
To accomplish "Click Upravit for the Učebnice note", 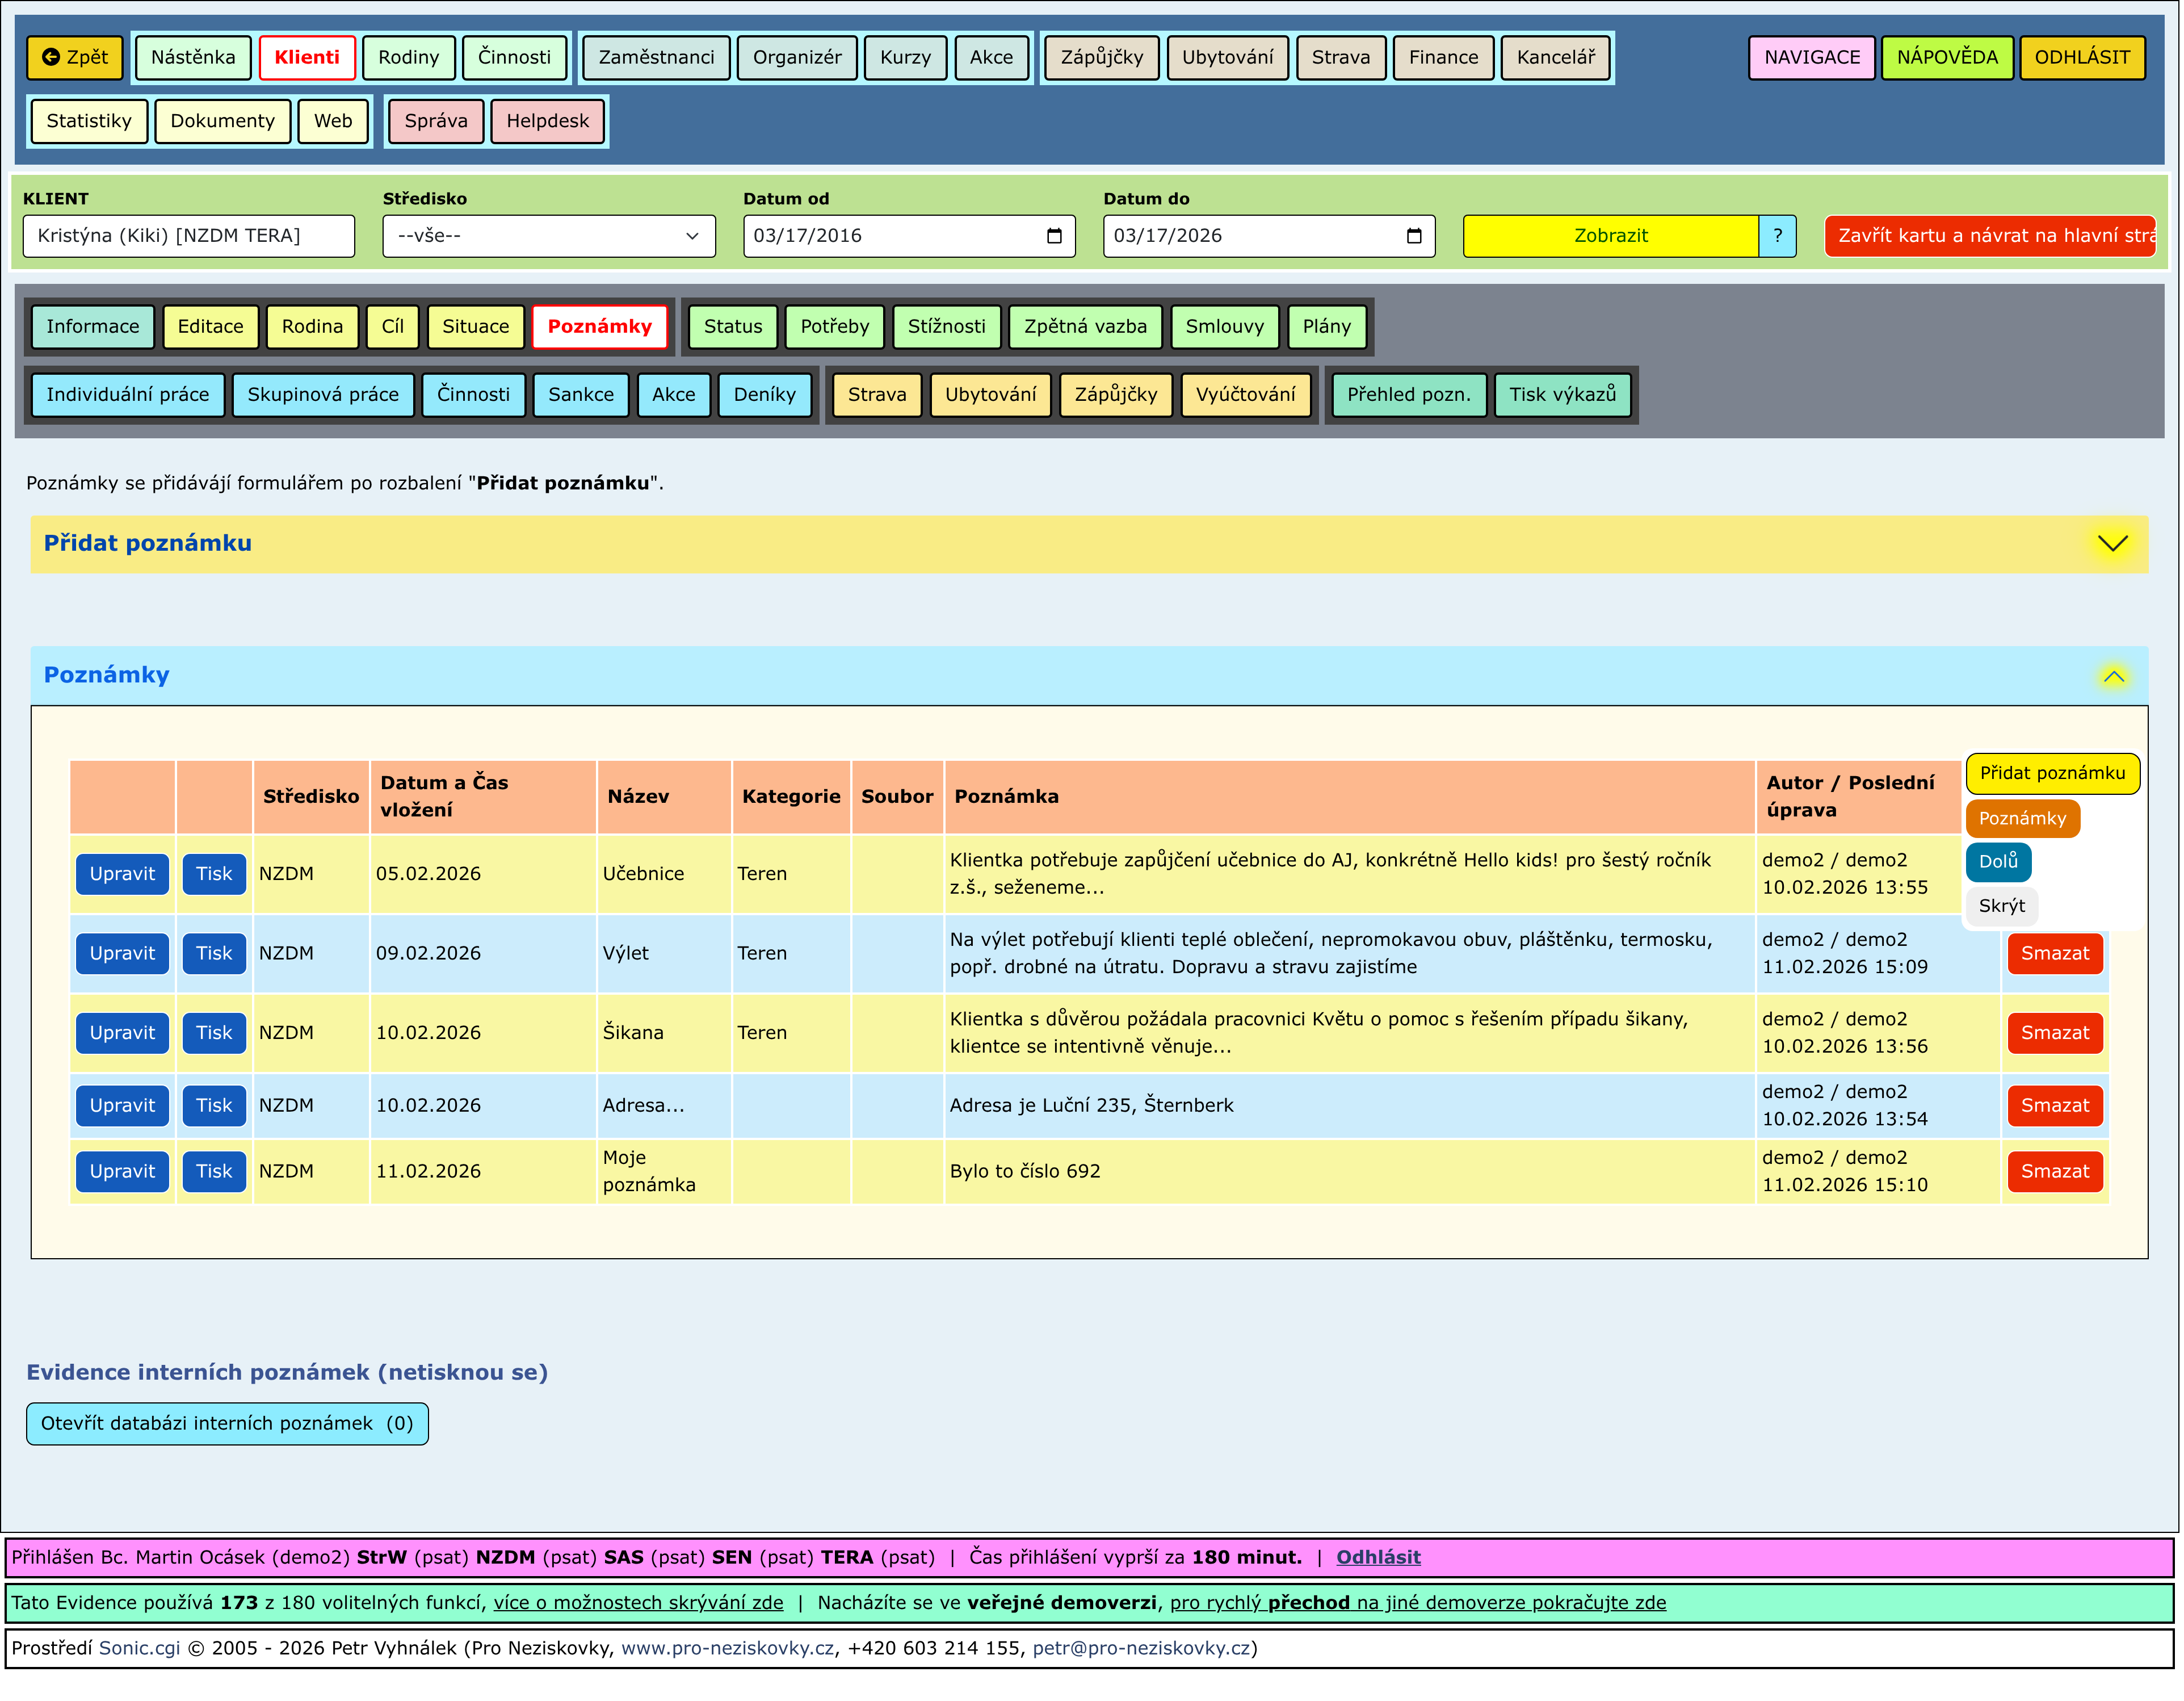I will pyautogui.click(x=122, y=874).
